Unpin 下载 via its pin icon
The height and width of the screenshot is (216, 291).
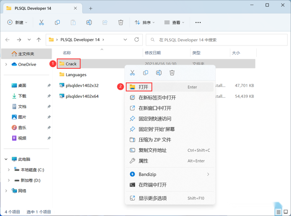[49, 96]
